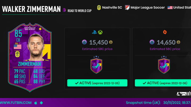Open the WWW.FUTBIN.COM link
This screenshot has width=191, height=107.
[16, 103]
